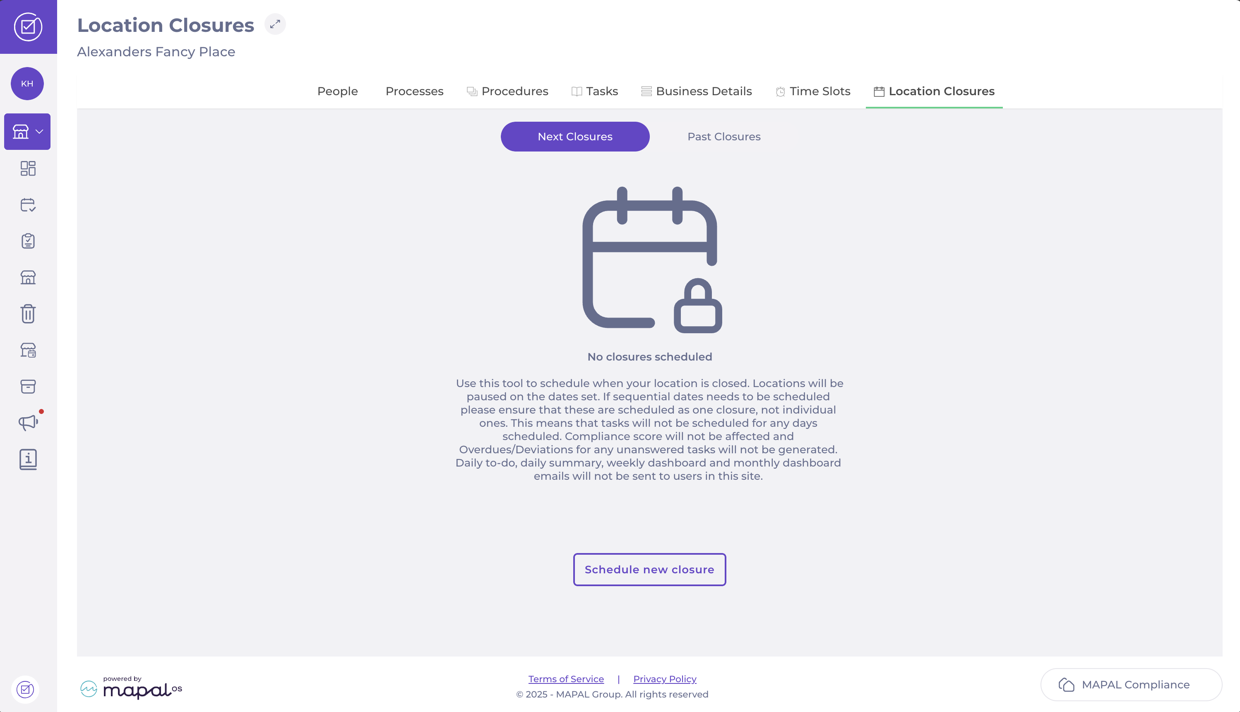
Task: Click Schedule new closure button
Action: (x=649, y=570)
